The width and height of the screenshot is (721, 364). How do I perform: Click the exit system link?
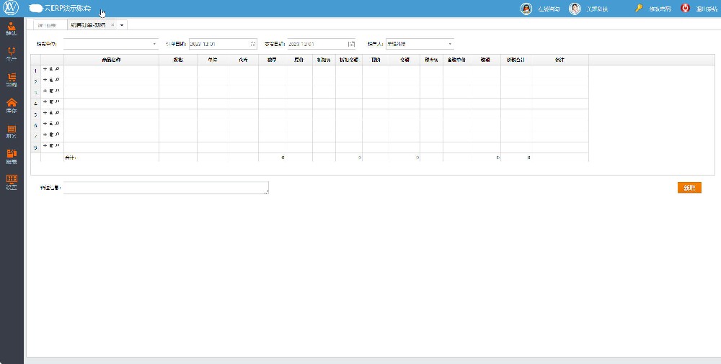tap(707, 9)
